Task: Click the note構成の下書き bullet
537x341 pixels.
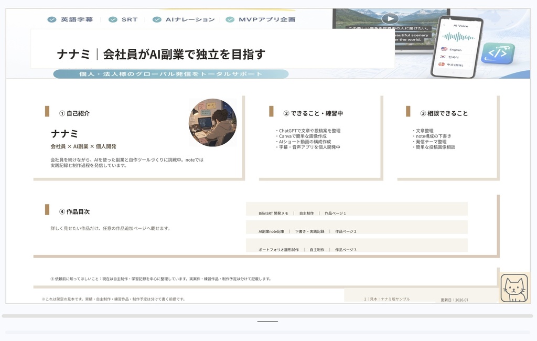Action: point(432,136)
